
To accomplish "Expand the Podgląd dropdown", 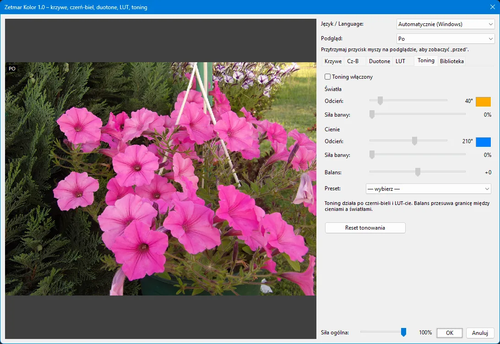I will click(x=446, y=39).
